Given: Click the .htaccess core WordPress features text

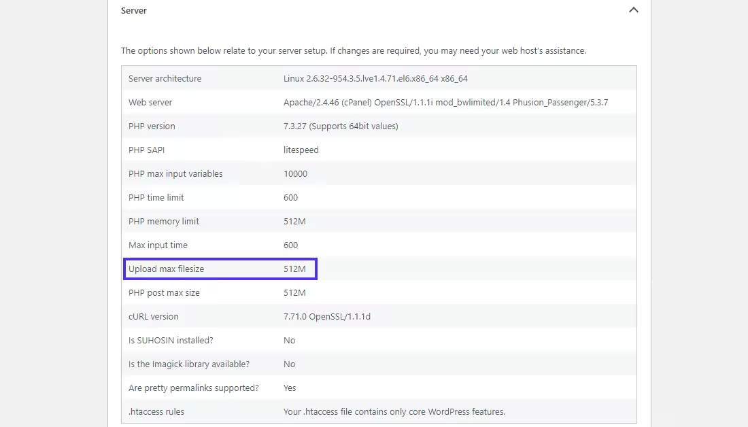Looking at the screenshot, I should [x=394, y=412].
